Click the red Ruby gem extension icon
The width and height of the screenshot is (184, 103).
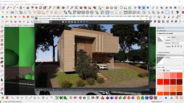pyautogui.click(x=95, y=8)
